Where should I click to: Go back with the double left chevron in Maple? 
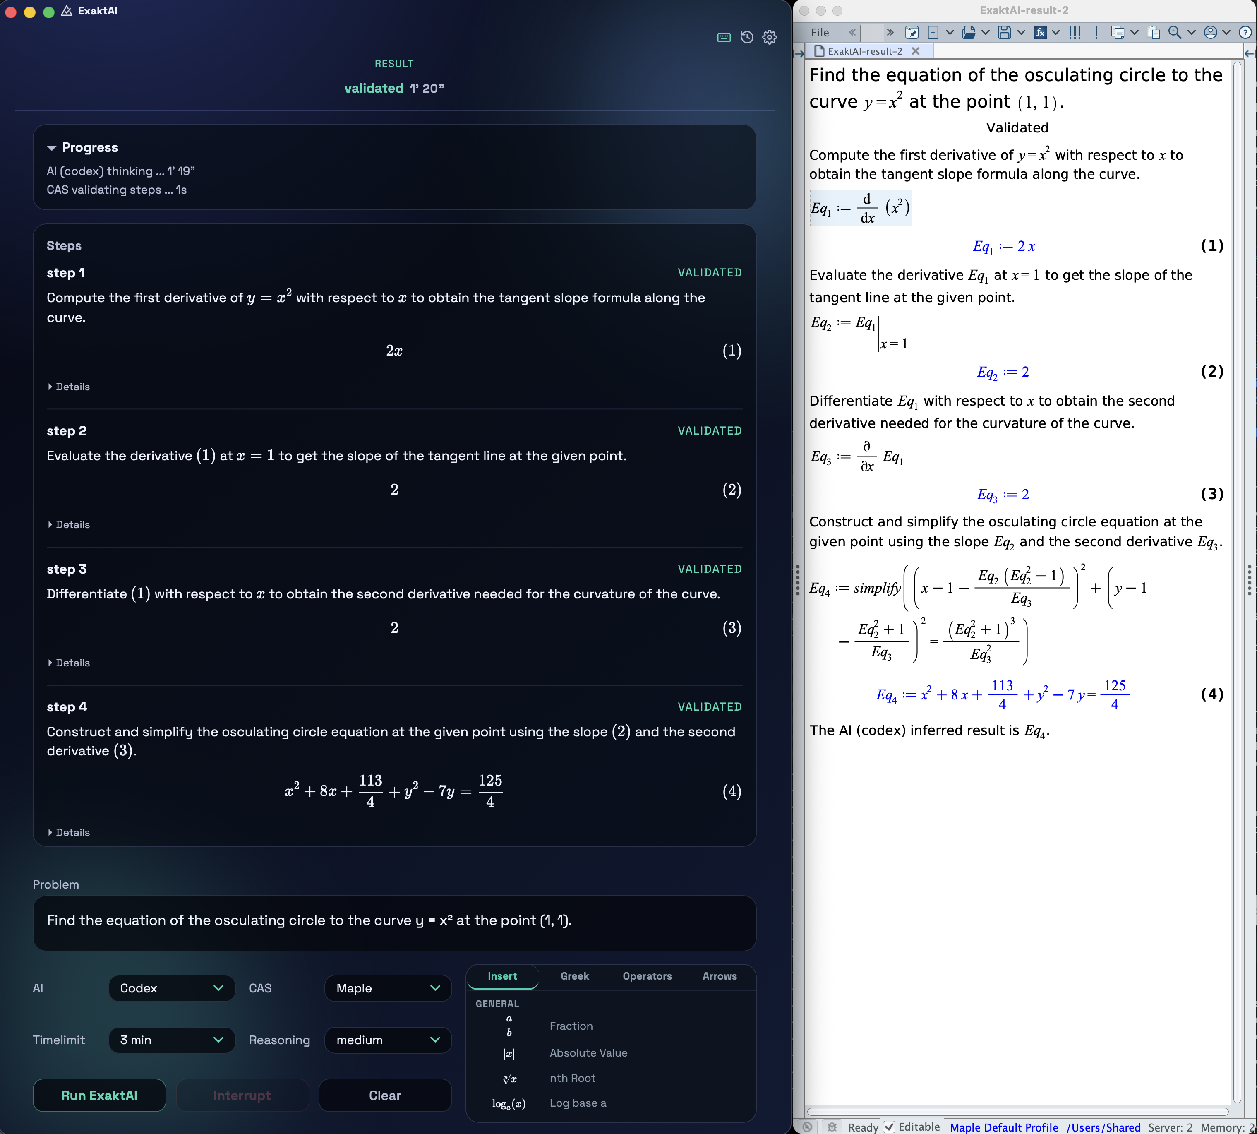coord(852,32)
